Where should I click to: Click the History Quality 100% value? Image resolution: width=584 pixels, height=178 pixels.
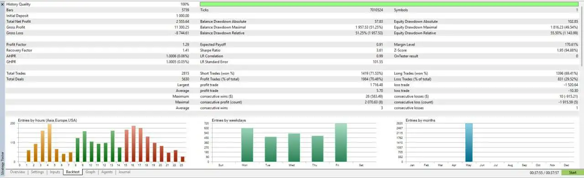184,4
